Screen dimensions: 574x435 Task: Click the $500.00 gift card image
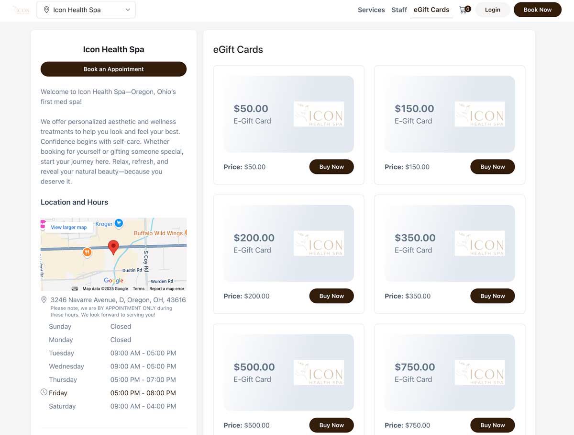click(x=289, y=372)
